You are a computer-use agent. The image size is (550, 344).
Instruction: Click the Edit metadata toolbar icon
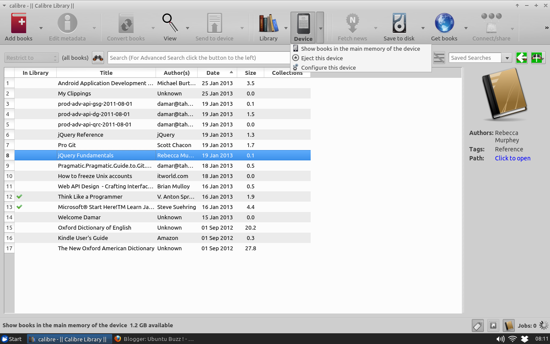67,23
